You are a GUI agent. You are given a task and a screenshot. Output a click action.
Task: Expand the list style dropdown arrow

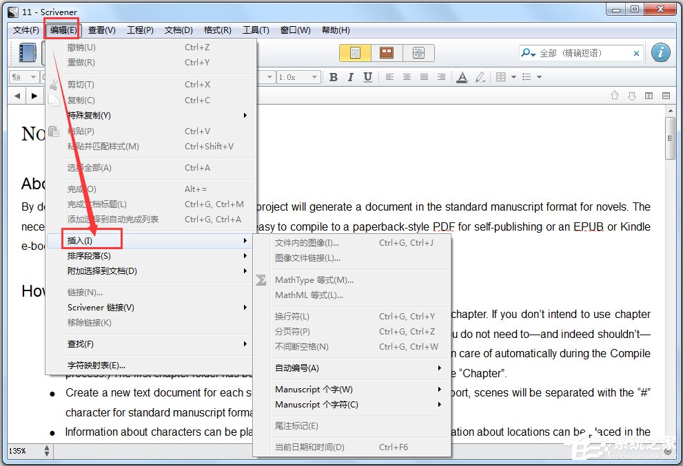coord(539,77)
